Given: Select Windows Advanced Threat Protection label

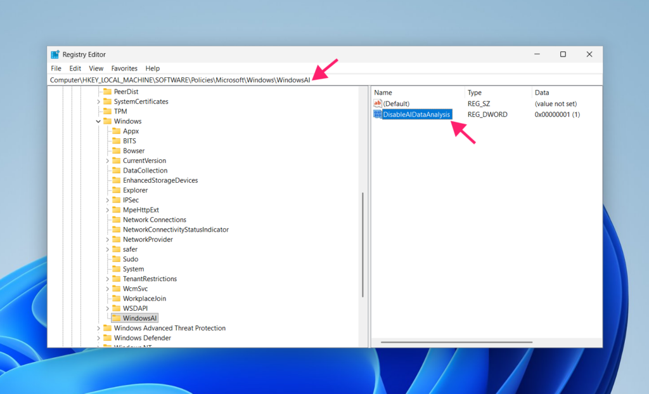Looking at the screenshot, I should click(170, 328).
